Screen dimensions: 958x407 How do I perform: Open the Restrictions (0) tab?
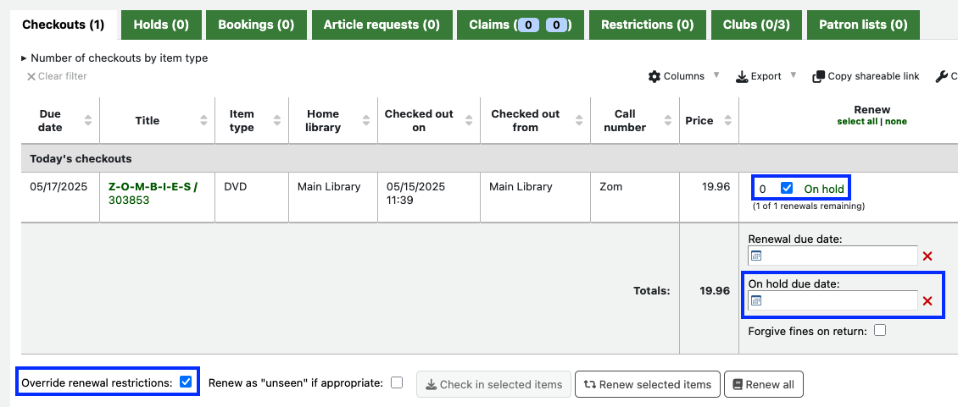(x=647, y=25)
